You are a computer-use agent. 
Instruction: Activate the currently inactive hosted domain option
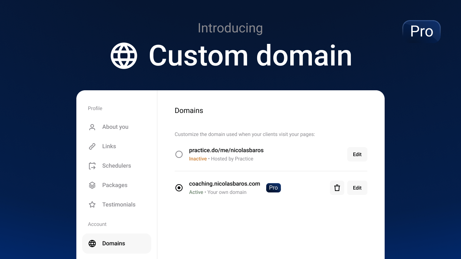[179, 154]
